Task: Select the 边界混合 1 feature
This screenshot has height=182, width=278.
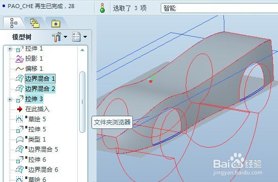Action: [x=40, y=78]
